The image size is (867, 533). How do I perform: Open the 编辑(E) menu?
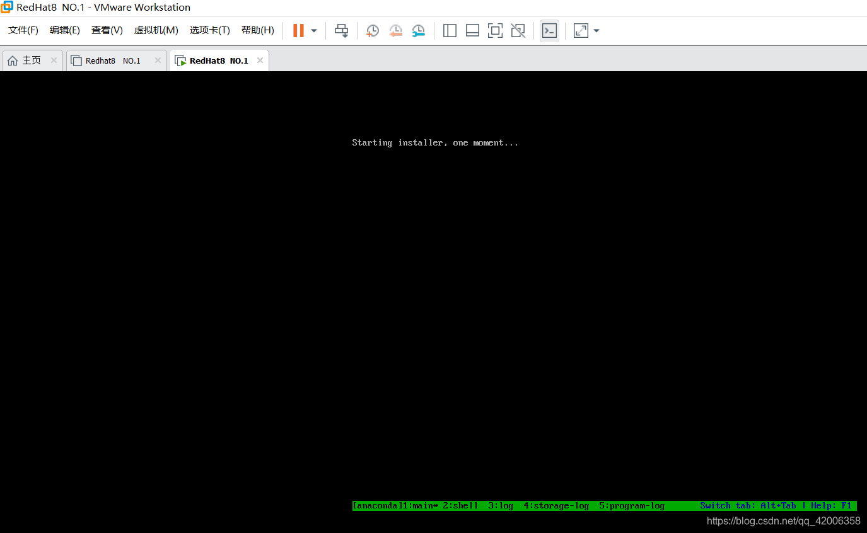[65, 30]
